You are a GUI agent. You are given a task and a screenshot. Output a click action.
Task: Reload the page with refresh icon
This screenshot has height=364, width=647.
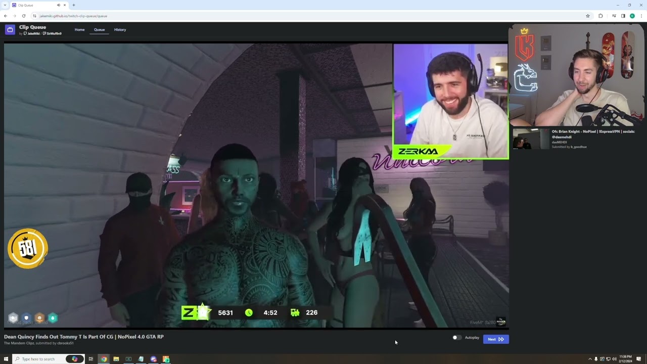click(x=23, y=16)
